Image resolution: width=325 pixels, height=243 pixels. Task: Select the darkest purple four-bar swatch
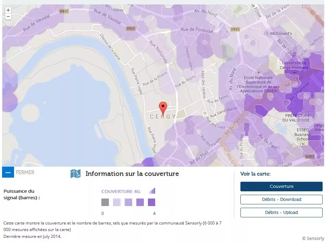click(x=151, y=202)
